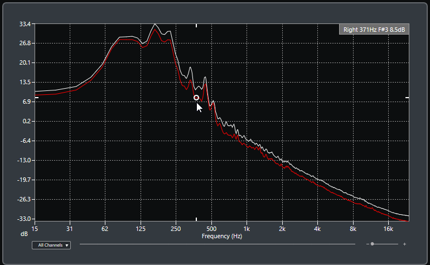Click the '500' frequency axis label
Image resolution: width=430 pixels, height=265 pixels.
tap(211, 229)
